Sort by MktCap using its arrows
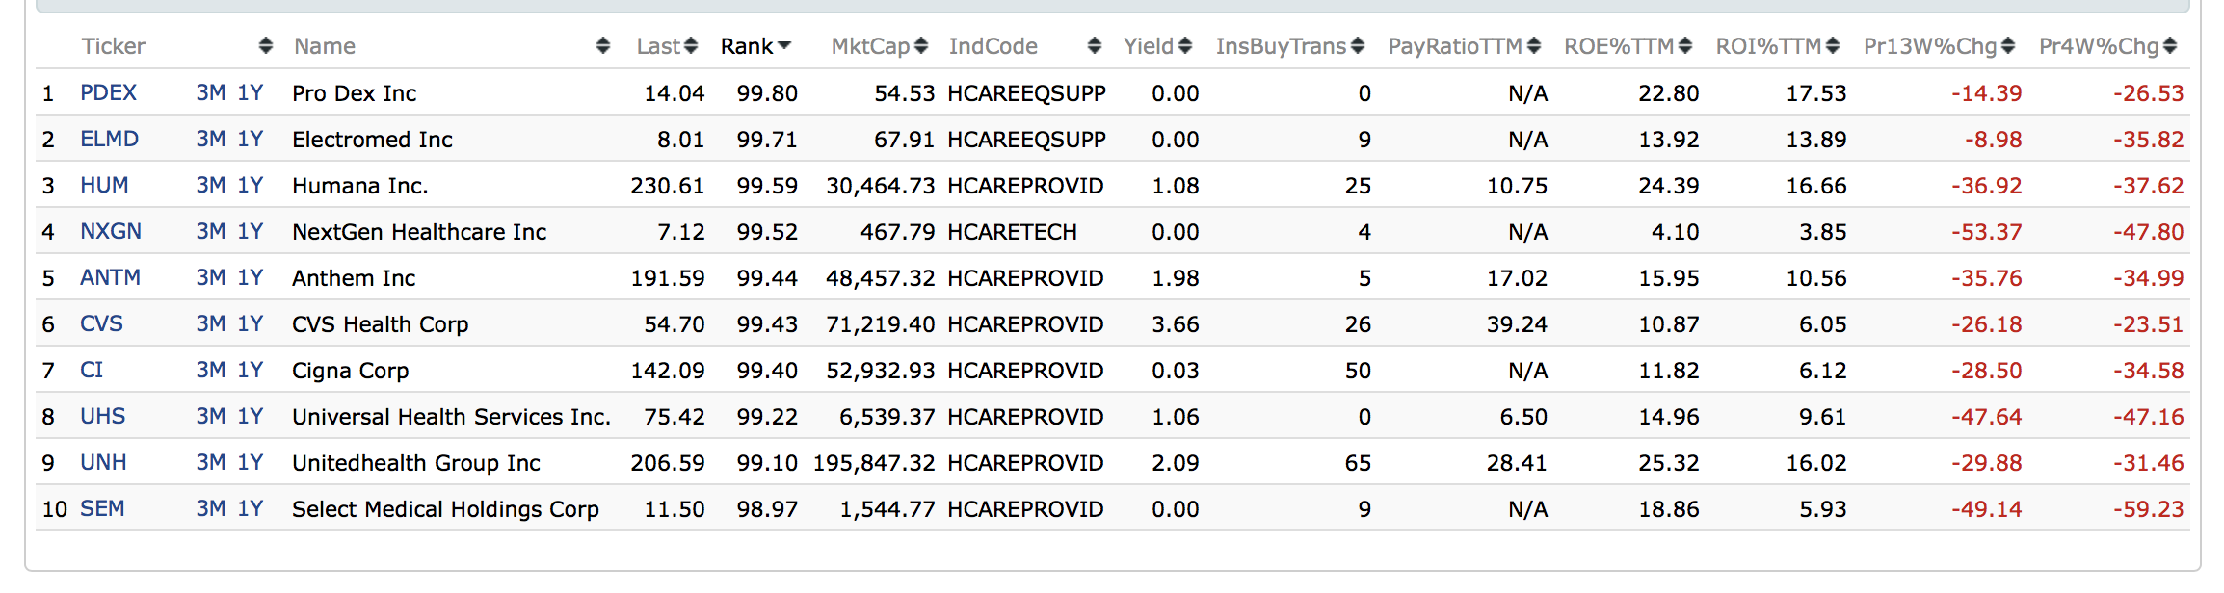 (921, 46)
